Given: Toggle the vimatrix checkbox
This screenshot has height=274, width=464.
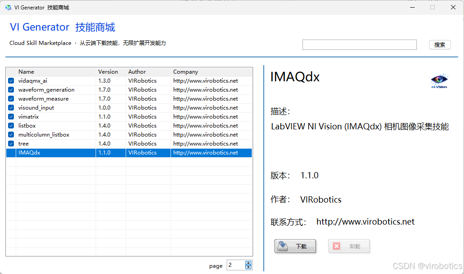Looking at the screenshot, I should tap(11, 116).
